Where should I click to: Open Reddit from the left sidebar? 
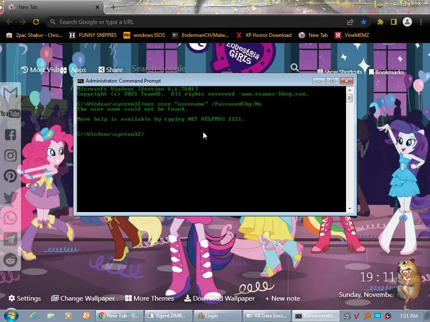[x=10, y=260]
